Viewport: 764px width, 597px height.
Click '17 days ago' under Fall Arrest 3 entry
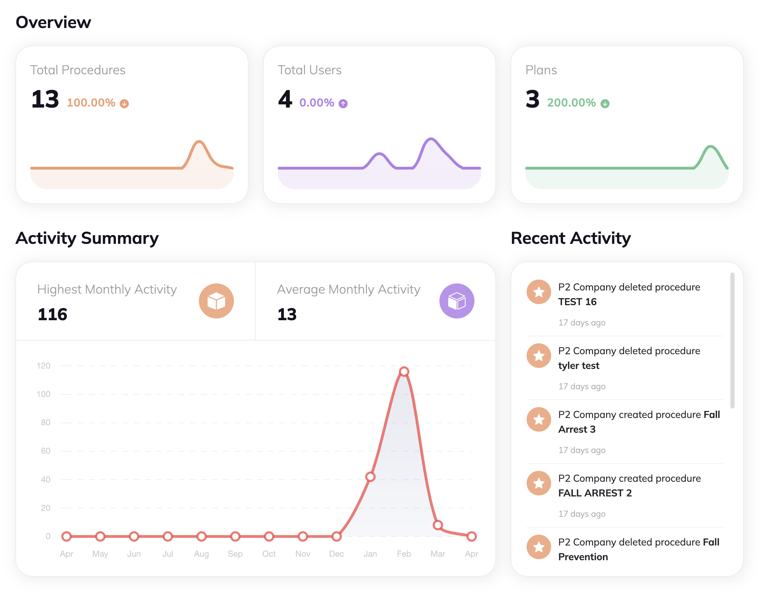coord(582,450)
